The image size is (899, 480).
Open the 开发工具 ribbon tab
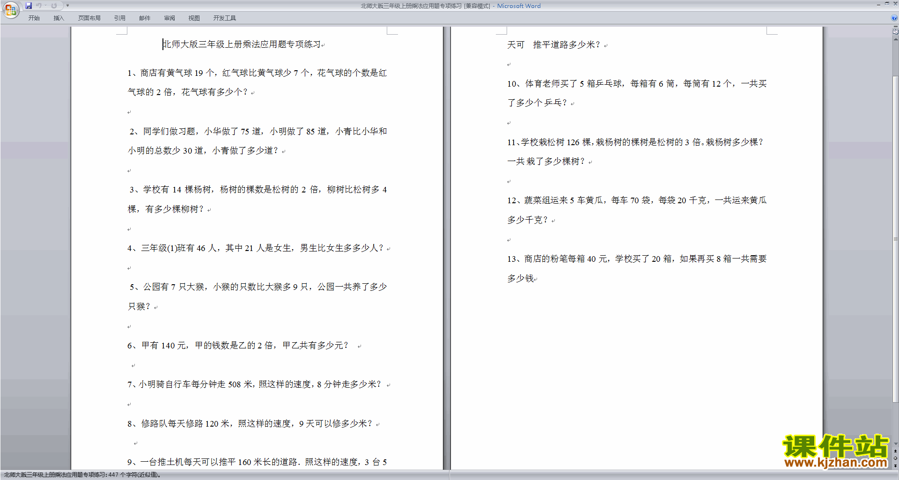coord(225,18)
